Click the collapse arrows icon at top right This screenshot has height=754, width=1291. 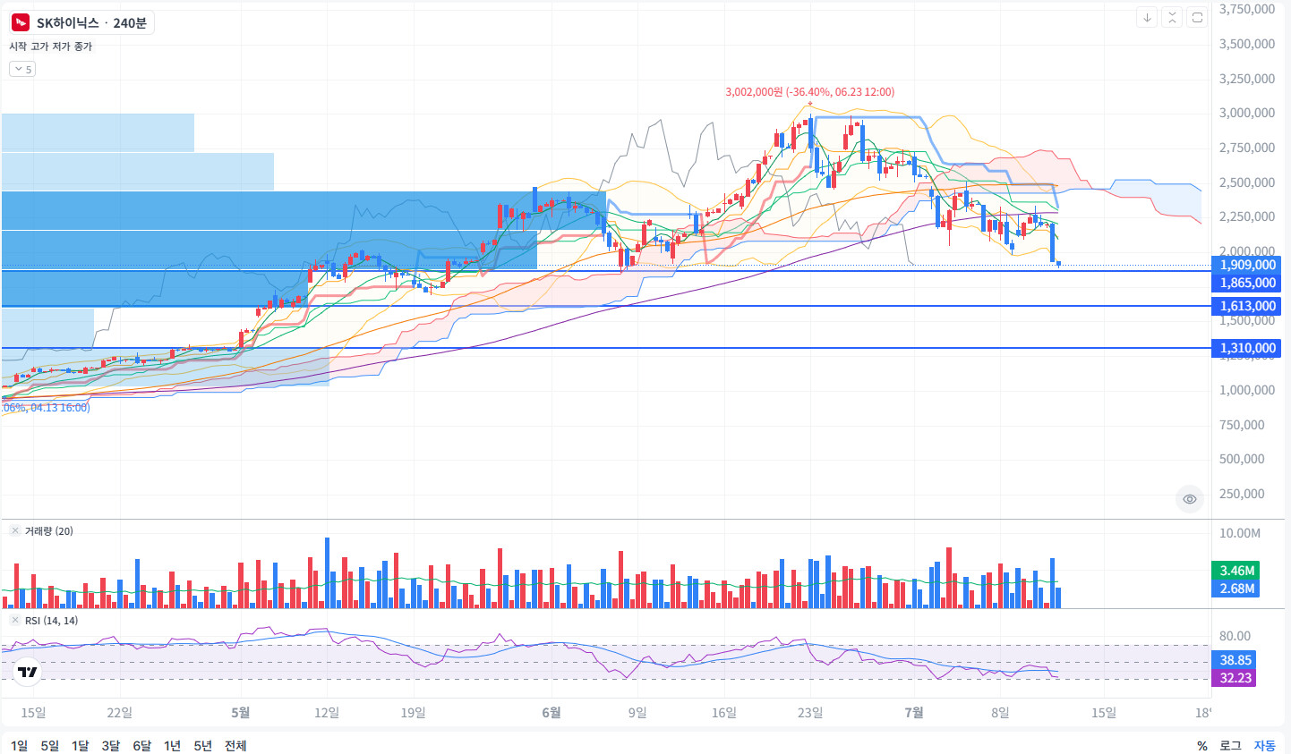(x=1172, y=17)
